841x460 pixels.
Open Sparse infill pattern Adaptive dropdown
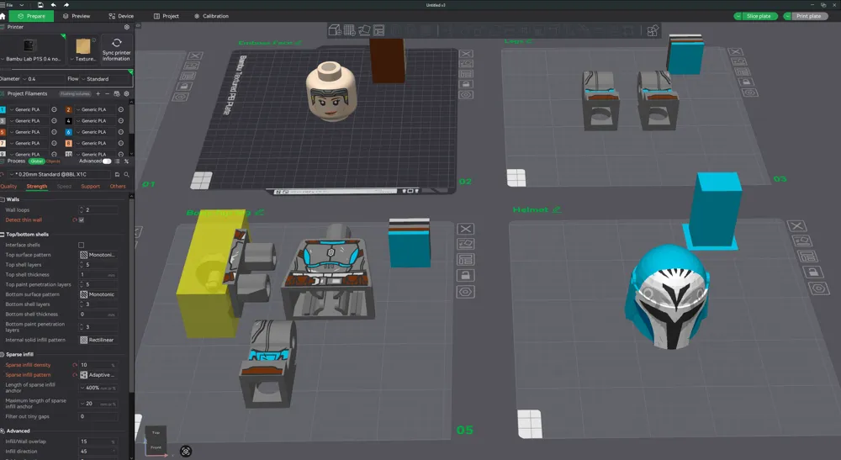[x=98, y=375]
